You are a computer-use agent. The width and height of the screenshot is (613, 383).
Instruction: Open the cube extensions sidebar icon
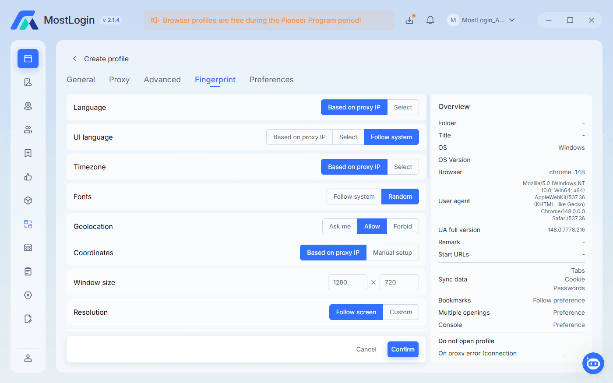coord(28,200)
